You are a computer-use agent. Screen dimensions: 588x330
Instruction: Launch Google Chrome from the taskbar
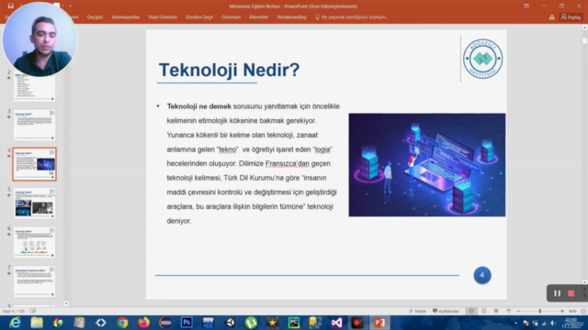[122, 323]
